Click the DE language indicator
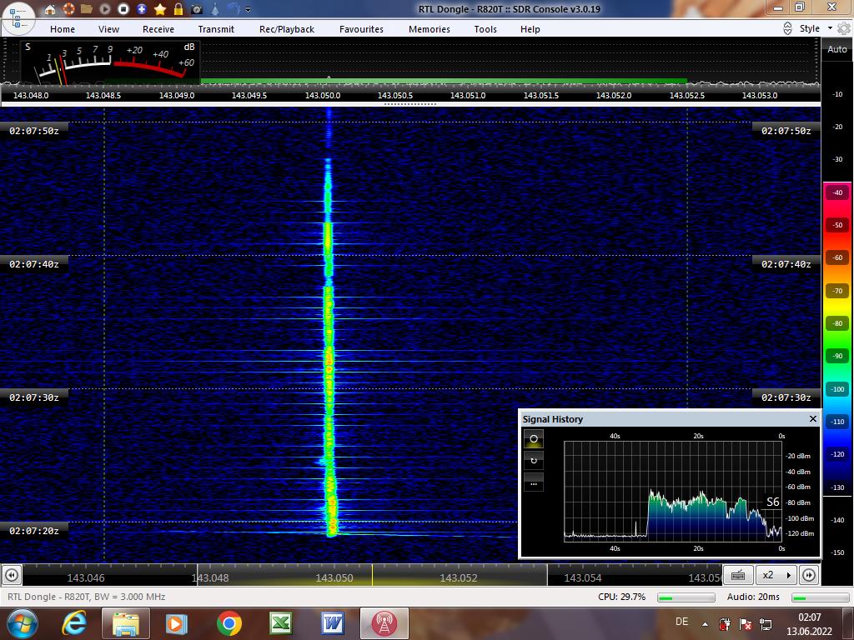 (681, 622)
